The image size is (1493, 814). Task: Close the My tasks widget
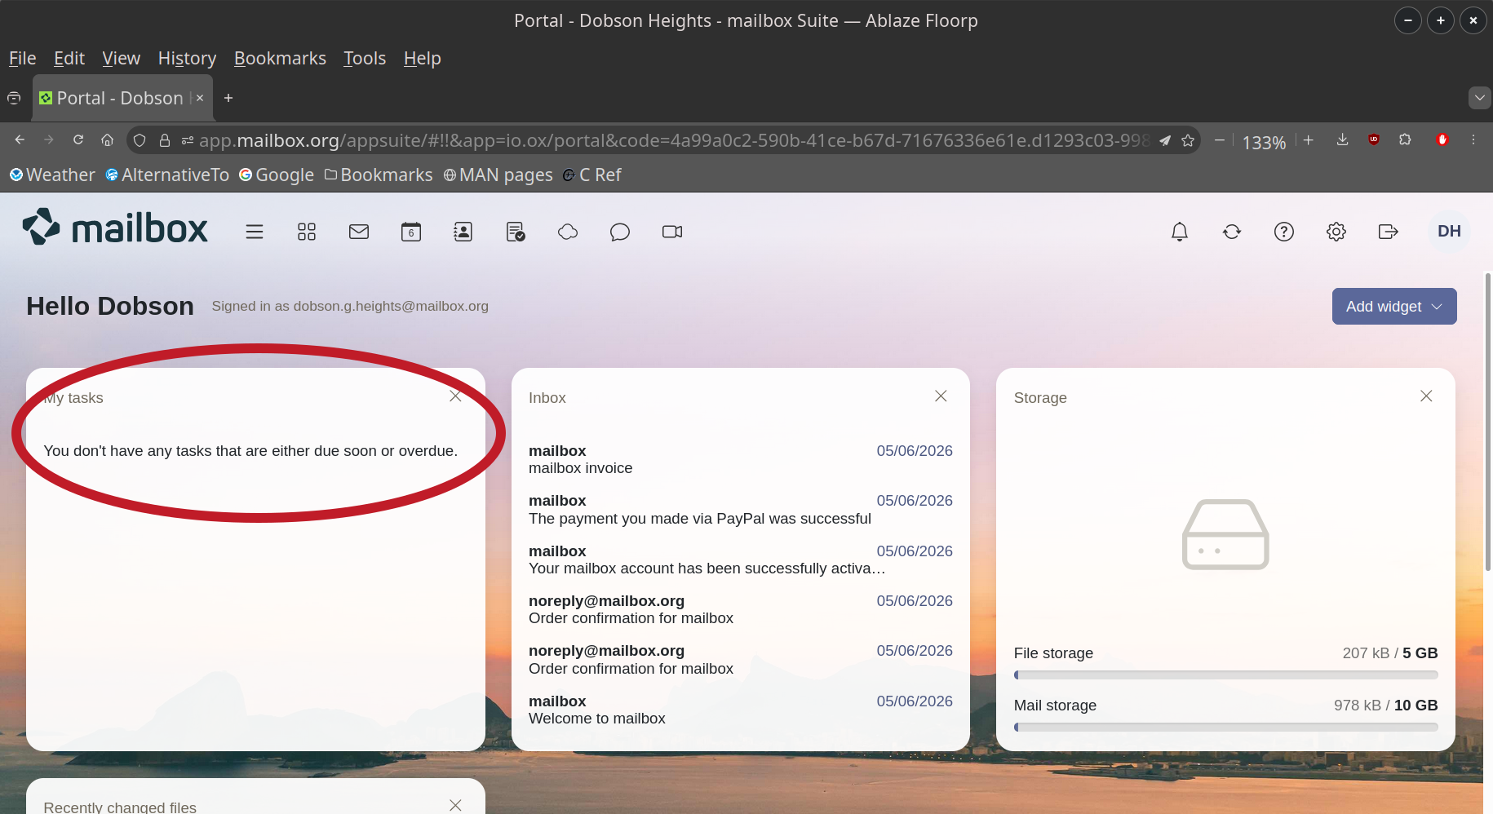(455, 396)
